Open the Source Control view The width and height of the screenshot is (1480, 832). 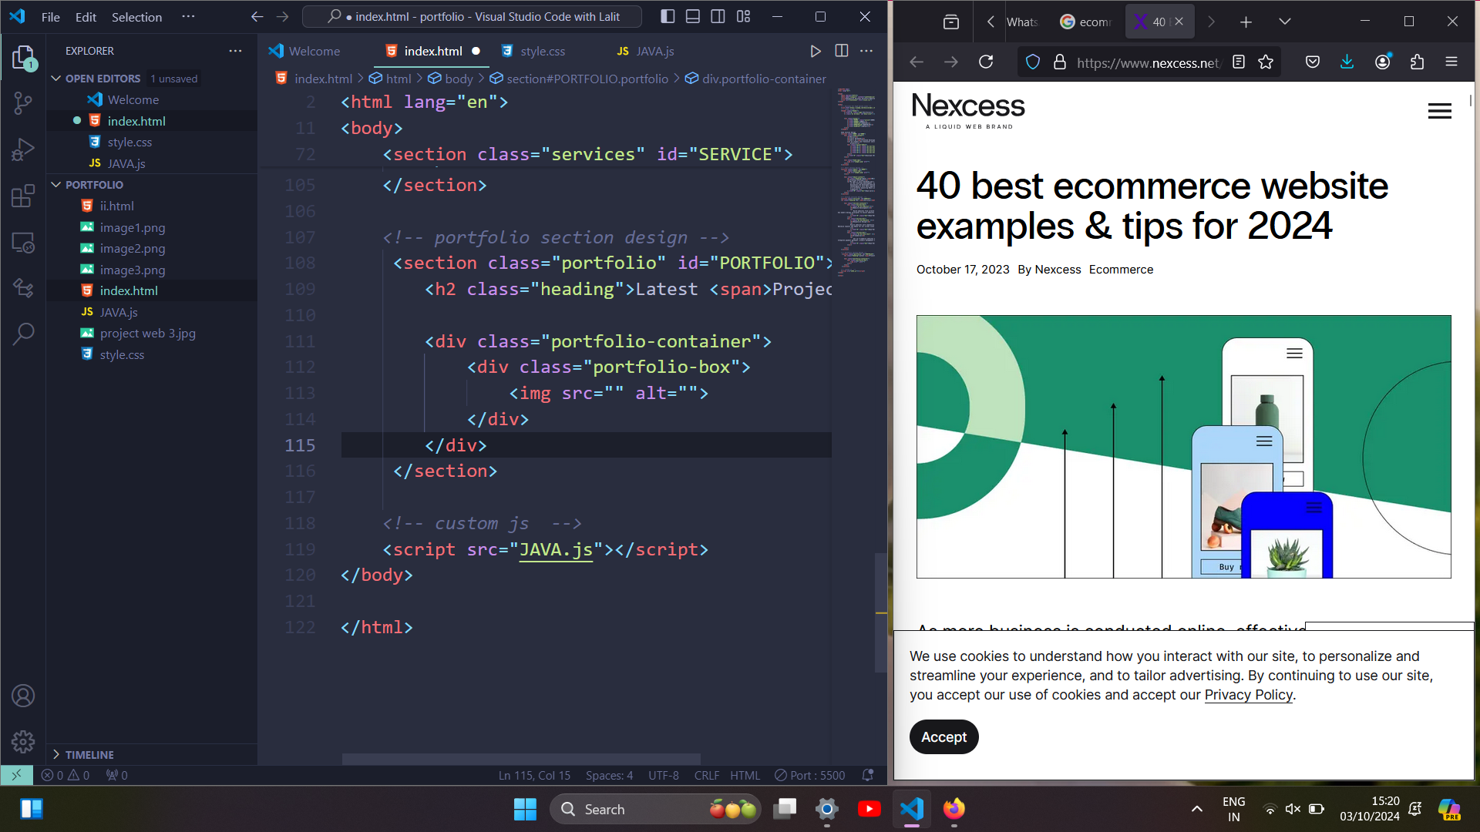coord(23,102)
